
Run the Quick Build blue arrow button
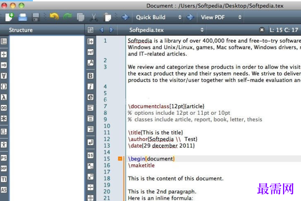click(x=125, y=17)
